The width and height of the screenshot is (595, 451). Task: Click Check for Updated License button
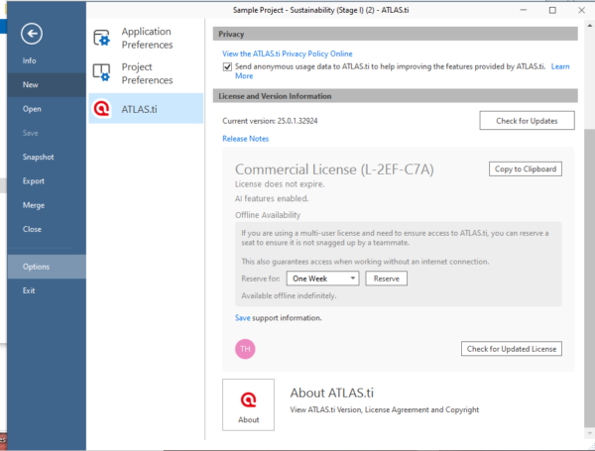click(x=512, y=349)
